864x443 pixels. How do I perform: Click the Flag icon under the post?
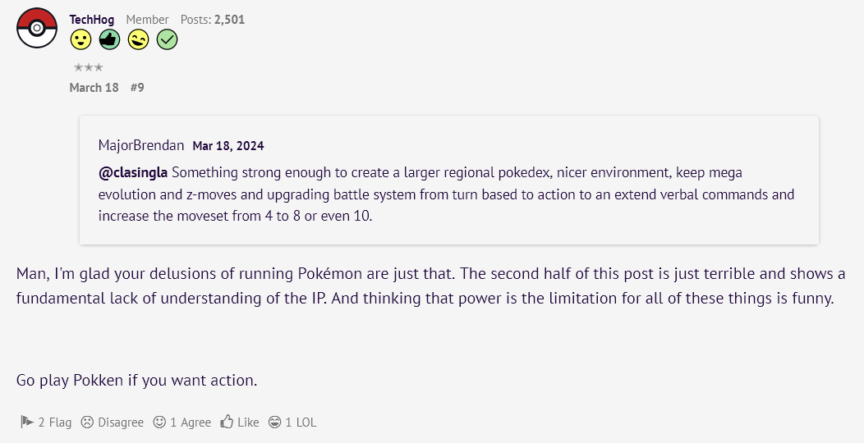(27, 422)
